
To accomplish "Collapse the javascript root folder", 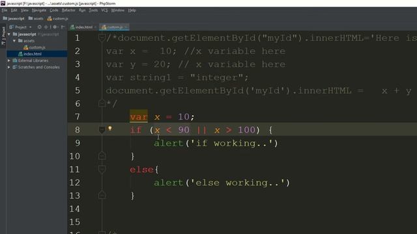I will click(x=9, y=34).
